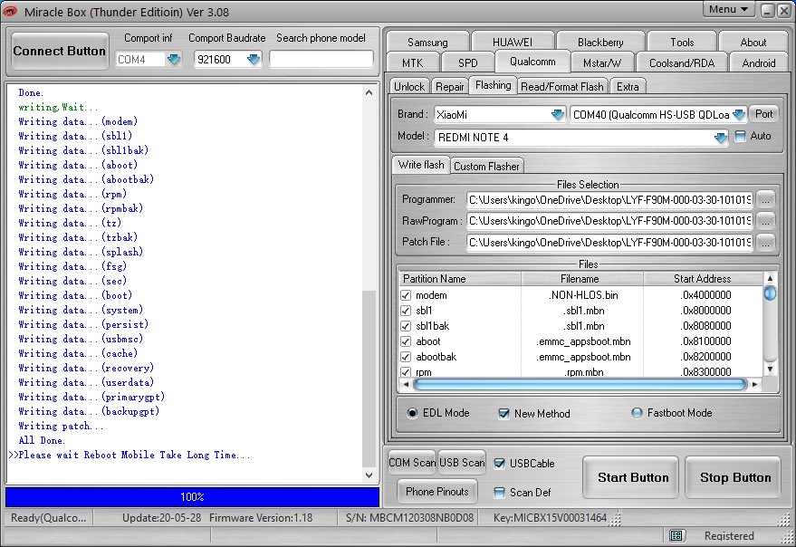Image resolution: width=796 pixels, height=547 pixels.
Task: Switch to the SPD tab
Action: click(x=467, y=63)
